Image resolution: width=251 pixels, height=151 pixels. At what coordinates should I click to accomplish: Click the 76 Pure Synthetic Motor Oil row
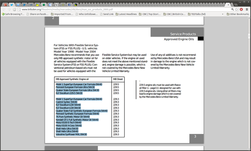coord(73,117)
